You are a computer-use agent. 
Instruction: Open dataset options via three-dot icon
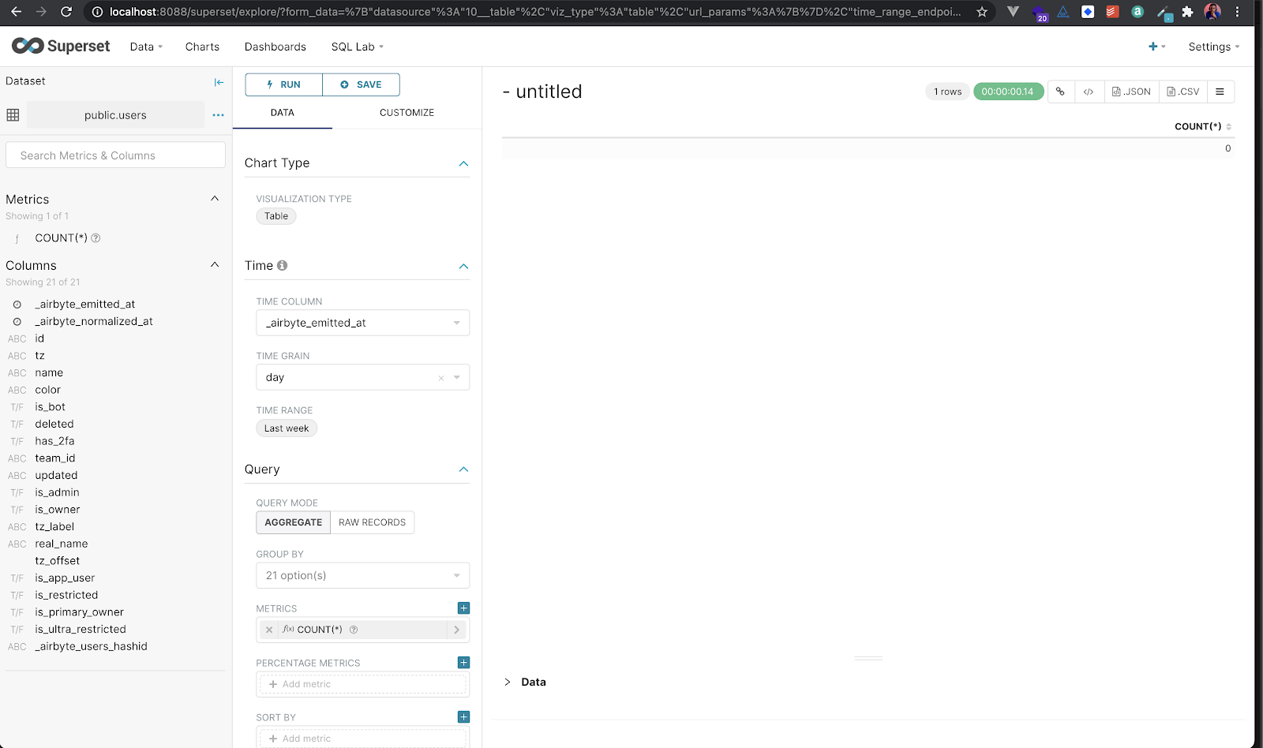pyautogui.click(x=218, y=114)
